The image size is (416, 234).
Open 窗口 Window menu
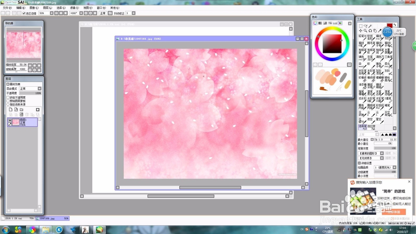tap(101, 8)
